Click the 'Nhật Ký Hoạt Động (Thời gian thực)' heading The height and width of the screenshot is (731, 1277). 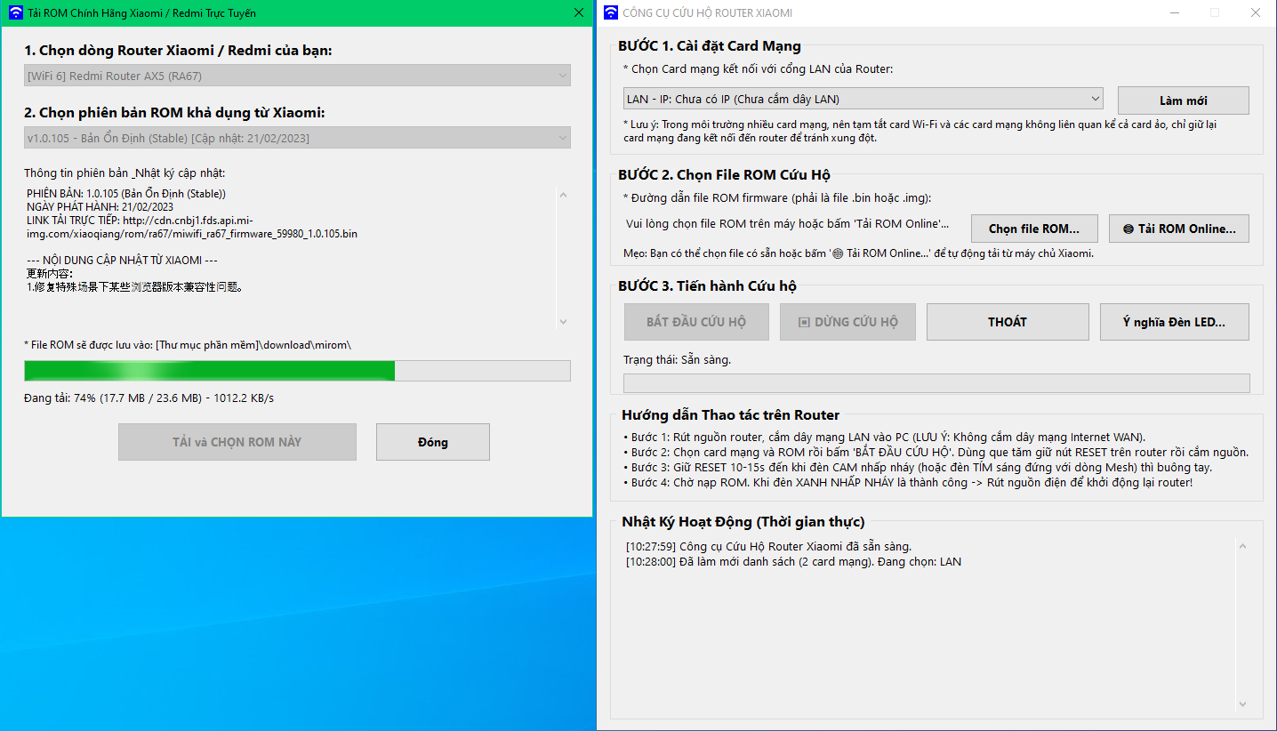coord(743,522)
